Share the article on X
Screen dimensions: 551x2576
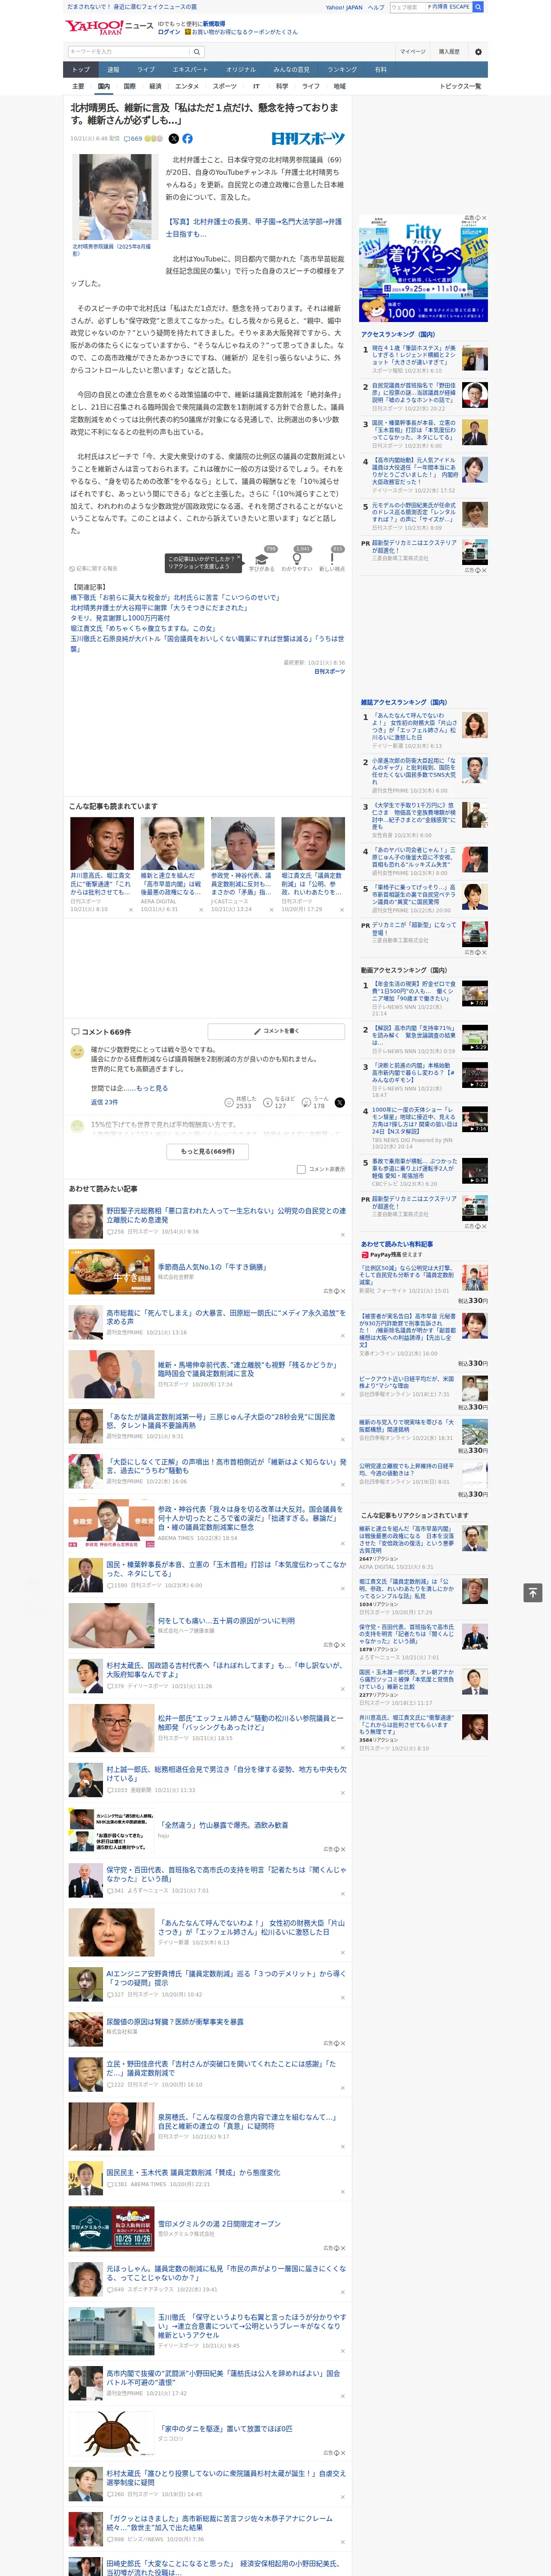pyautogui.click(x=174, y=139)
